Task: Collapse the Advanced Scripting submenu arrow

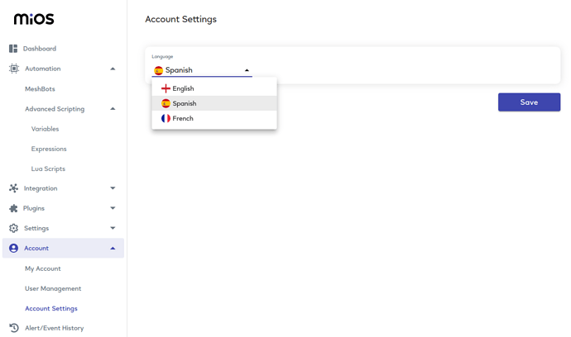Action: coord(113,109)
